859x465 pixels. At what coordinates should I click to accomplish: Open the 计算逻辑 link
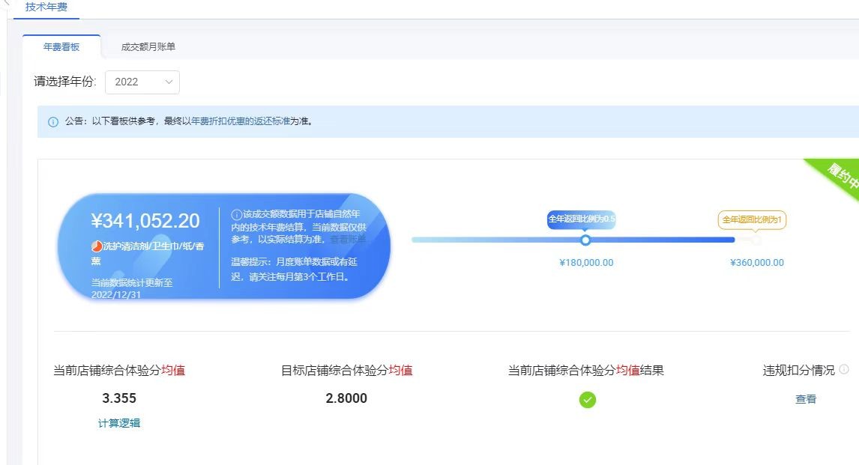click(x=119, y=423)
